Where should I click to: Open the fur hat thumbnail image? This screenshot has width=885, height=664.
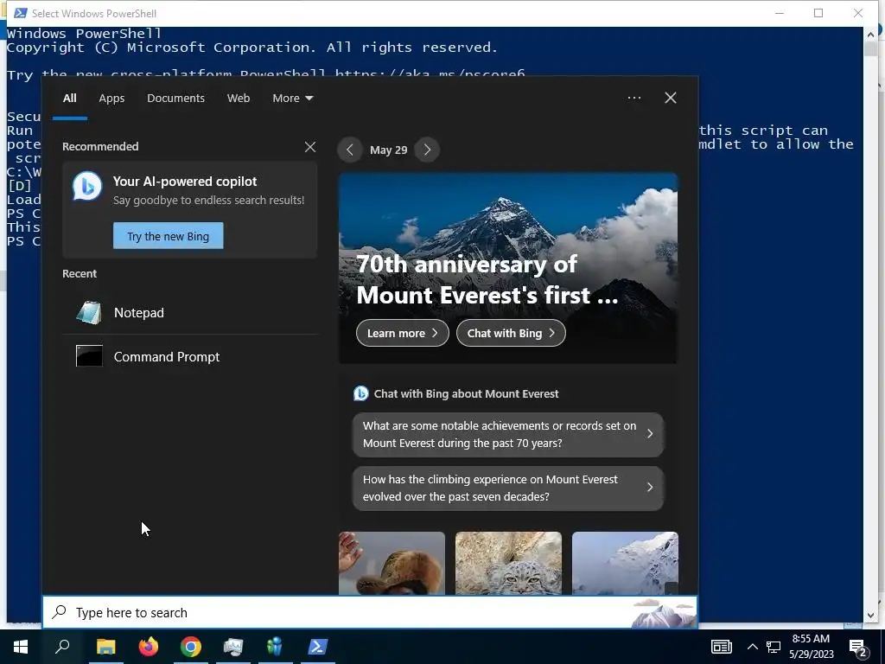(x=392, y=563)
